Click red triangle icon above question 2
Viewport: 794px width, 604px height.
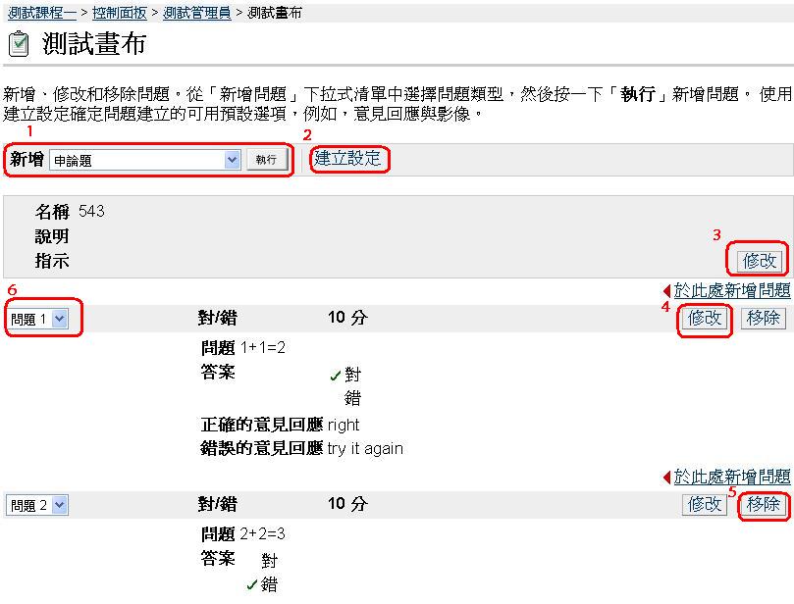coord(667,478)
